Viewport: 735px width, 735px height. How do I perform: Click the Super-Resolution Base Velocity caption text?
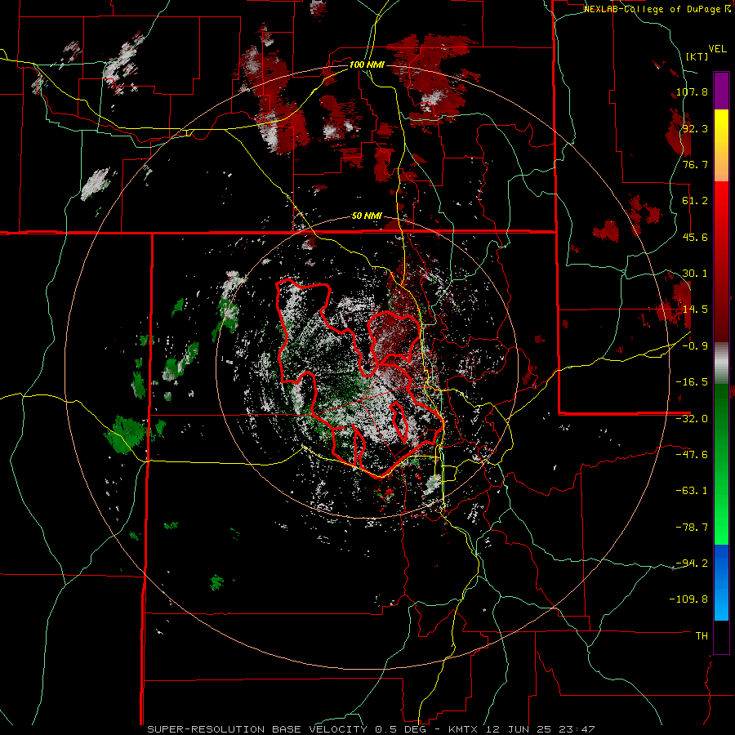click(371, 729)
